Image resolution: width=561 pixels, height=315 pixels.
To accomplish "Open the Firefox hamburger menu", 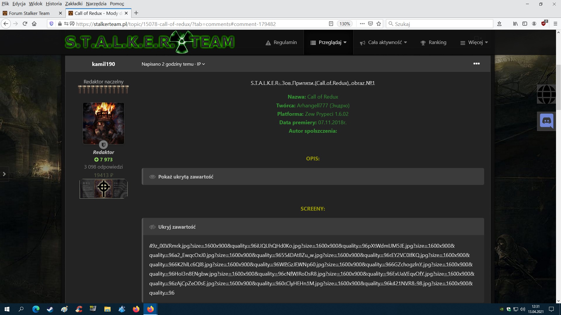I will pos(555,24).
